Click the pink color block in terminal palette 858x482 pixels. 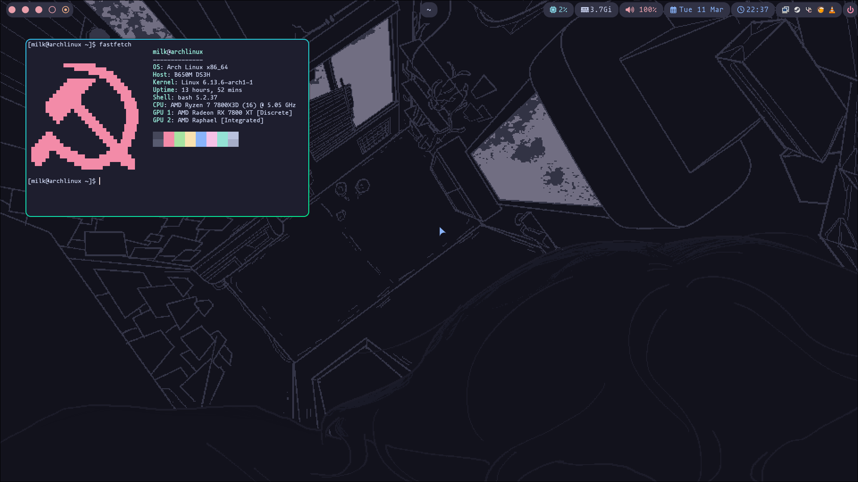169,139
